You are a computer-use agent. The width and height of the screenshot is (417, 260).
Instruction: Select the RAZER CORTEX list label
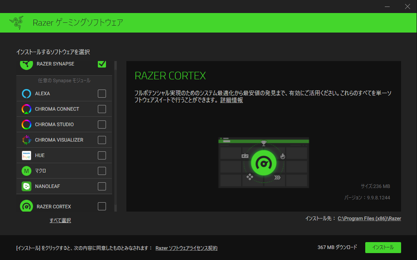tap(54, 206)
